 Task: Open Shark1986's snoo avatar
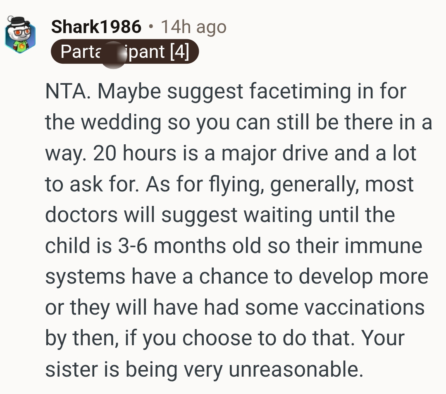point(20,35)
